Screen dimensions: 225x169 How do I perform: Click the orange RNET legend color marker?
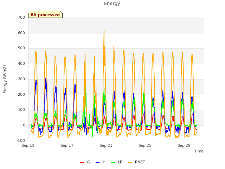pos(130,163)
